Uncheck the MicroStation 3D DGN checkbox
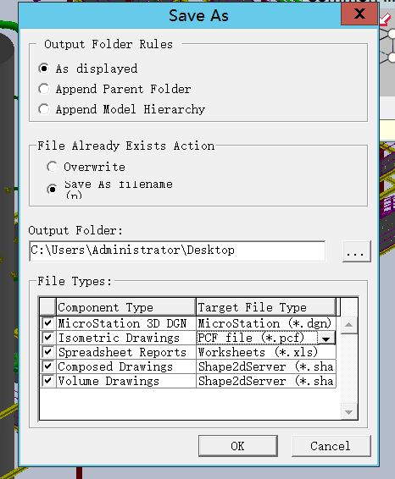395x479 pixels. coord(47,323)
